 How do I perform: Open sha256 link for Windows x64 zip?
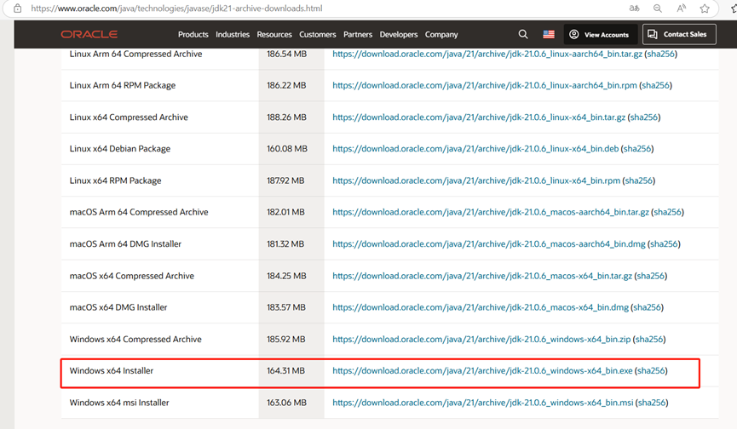pos(648,340)
